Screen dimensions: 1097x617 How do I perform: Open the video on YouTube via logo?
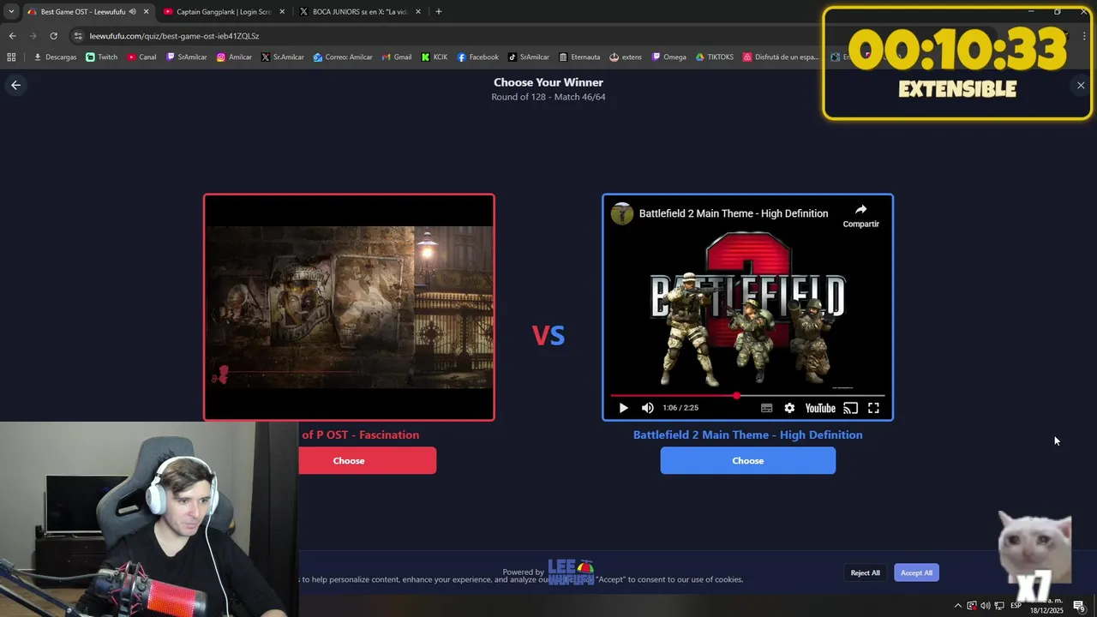(x=820, y=408)
